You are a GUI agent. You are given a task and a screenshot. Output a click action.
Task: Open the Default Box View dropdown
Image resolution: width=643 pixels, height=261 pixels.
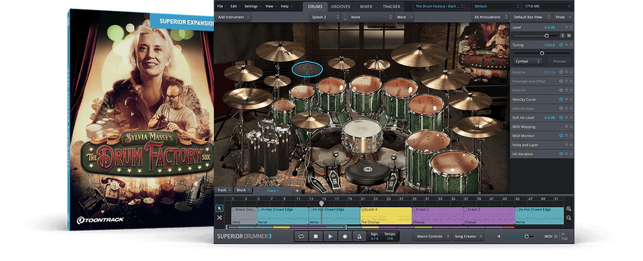tap(531, 17)
